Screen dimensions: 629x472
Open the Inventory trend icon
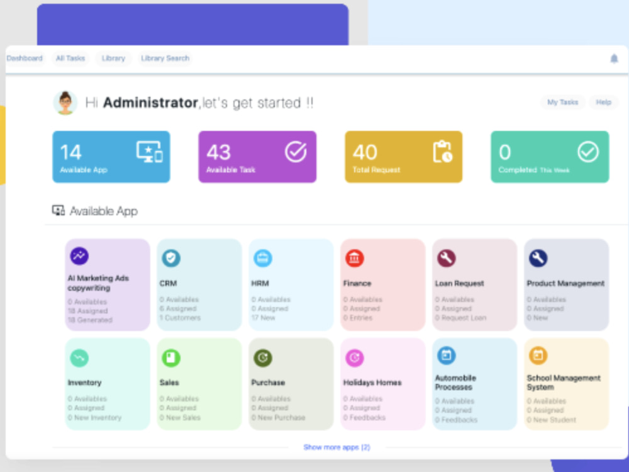79,357
